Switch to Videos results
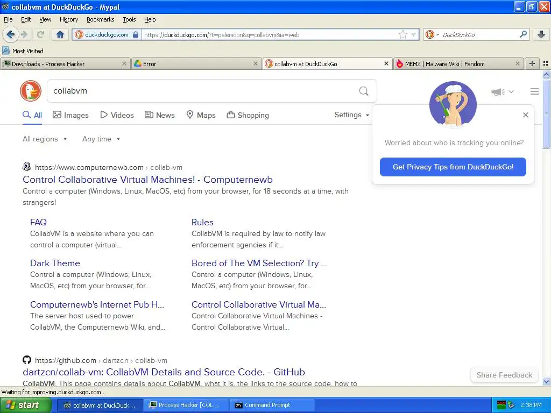The image size is (551, 413). 117,115
